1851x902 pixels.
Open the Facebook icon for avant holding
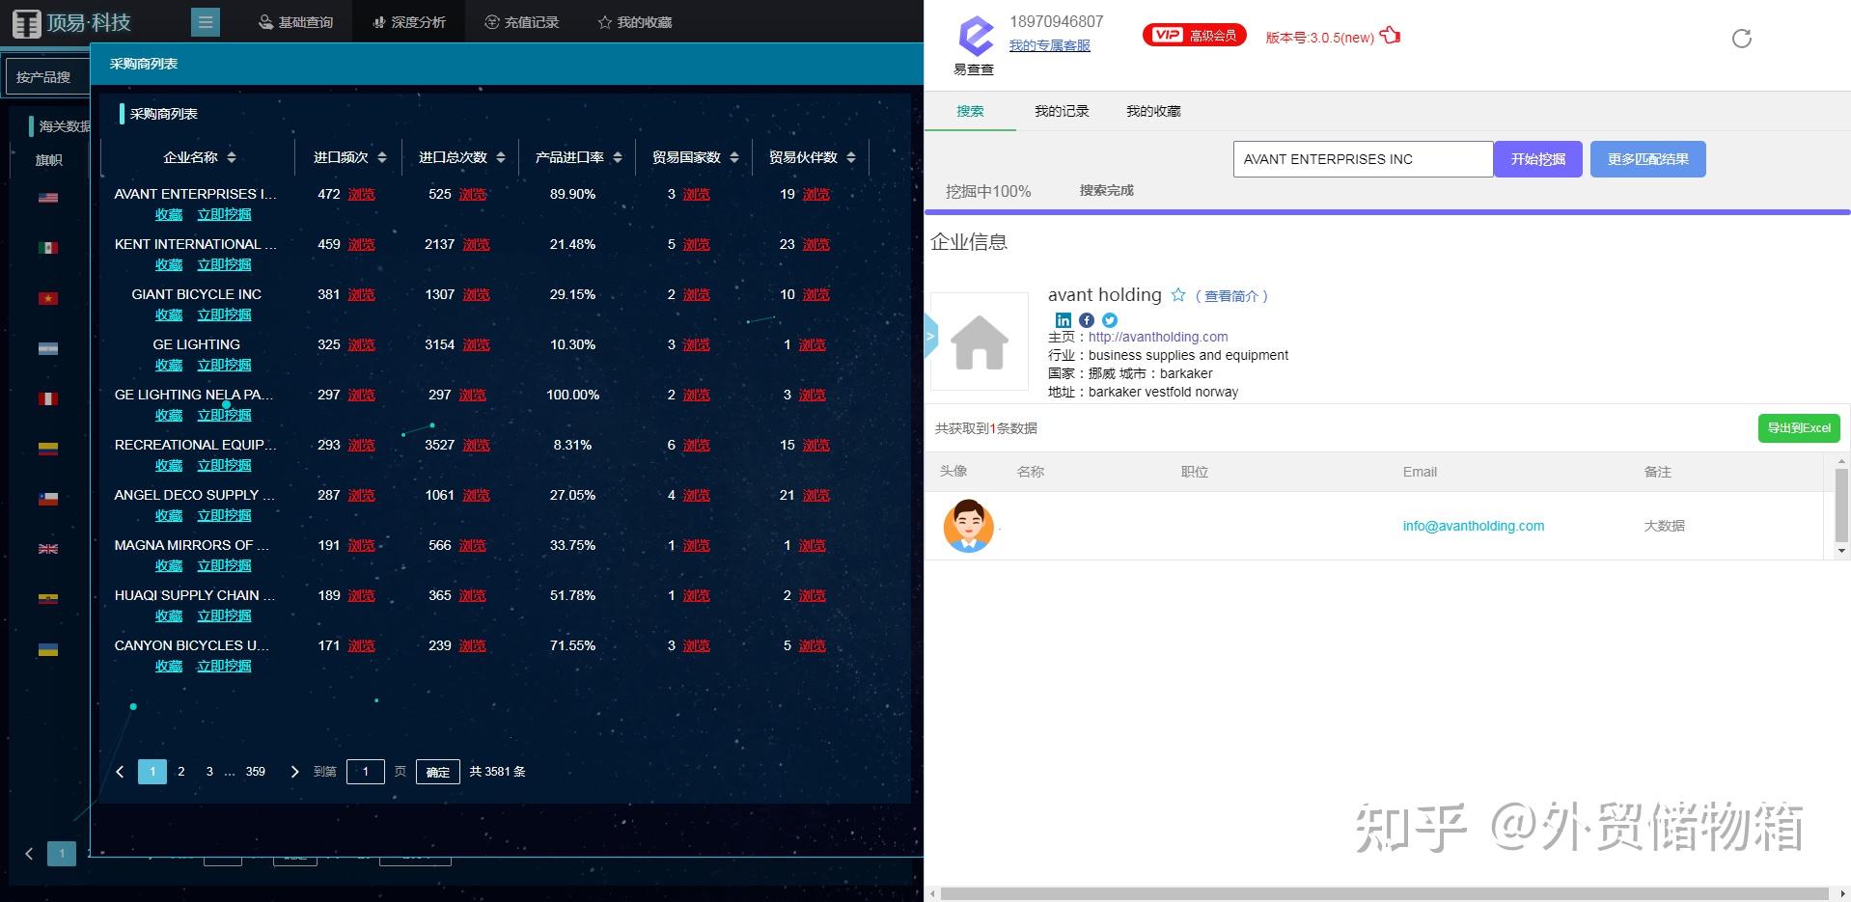pos(1086,320)
